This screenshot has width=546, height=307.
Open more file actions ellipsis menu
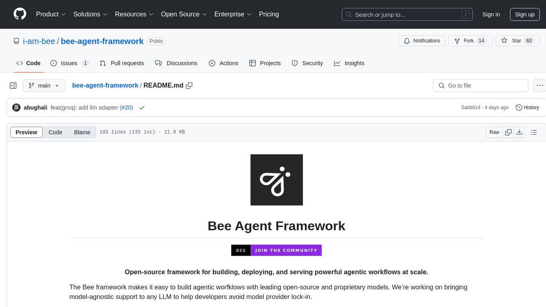tap(540, 86)
